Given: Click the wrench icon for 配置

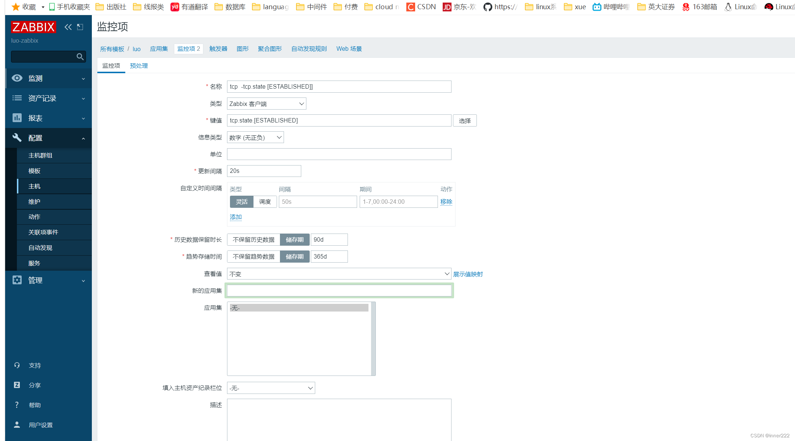Looking at the screenshot, I should click(17, 138).
